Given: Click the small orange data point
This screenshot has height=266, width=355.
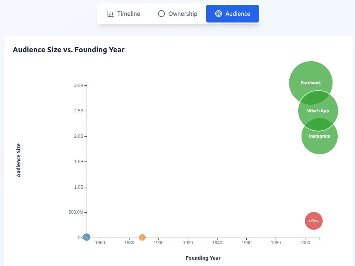Looking at the screenshot, I should 142,237.
